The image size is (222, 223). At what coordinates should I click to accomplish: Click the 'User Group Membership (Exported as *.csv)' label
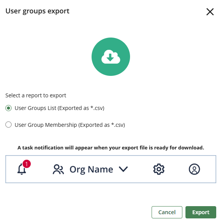click(x=70, y=125)
